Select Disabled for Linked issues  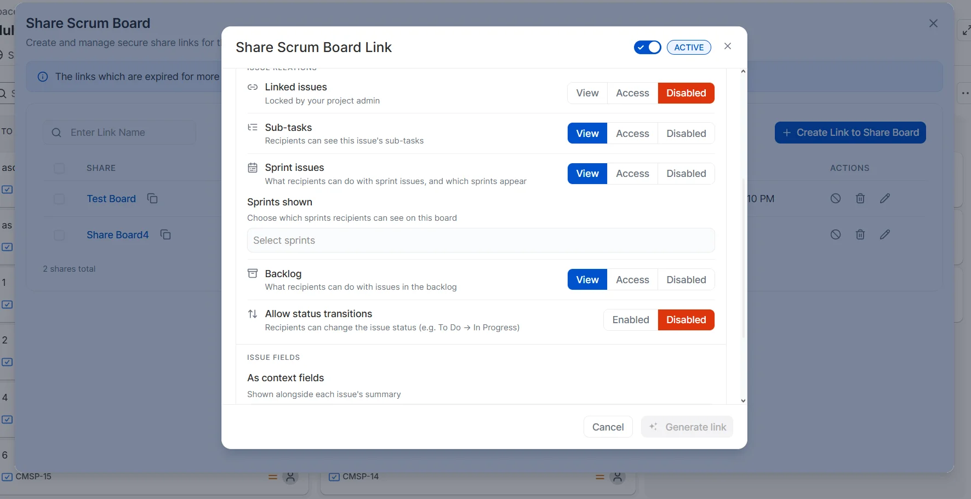coord(686,93)
